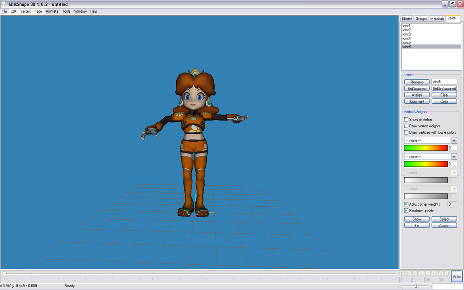Click the MilkShape 3D title bar icon
This screenshot has height=290, width=464.
click(4, 4)
